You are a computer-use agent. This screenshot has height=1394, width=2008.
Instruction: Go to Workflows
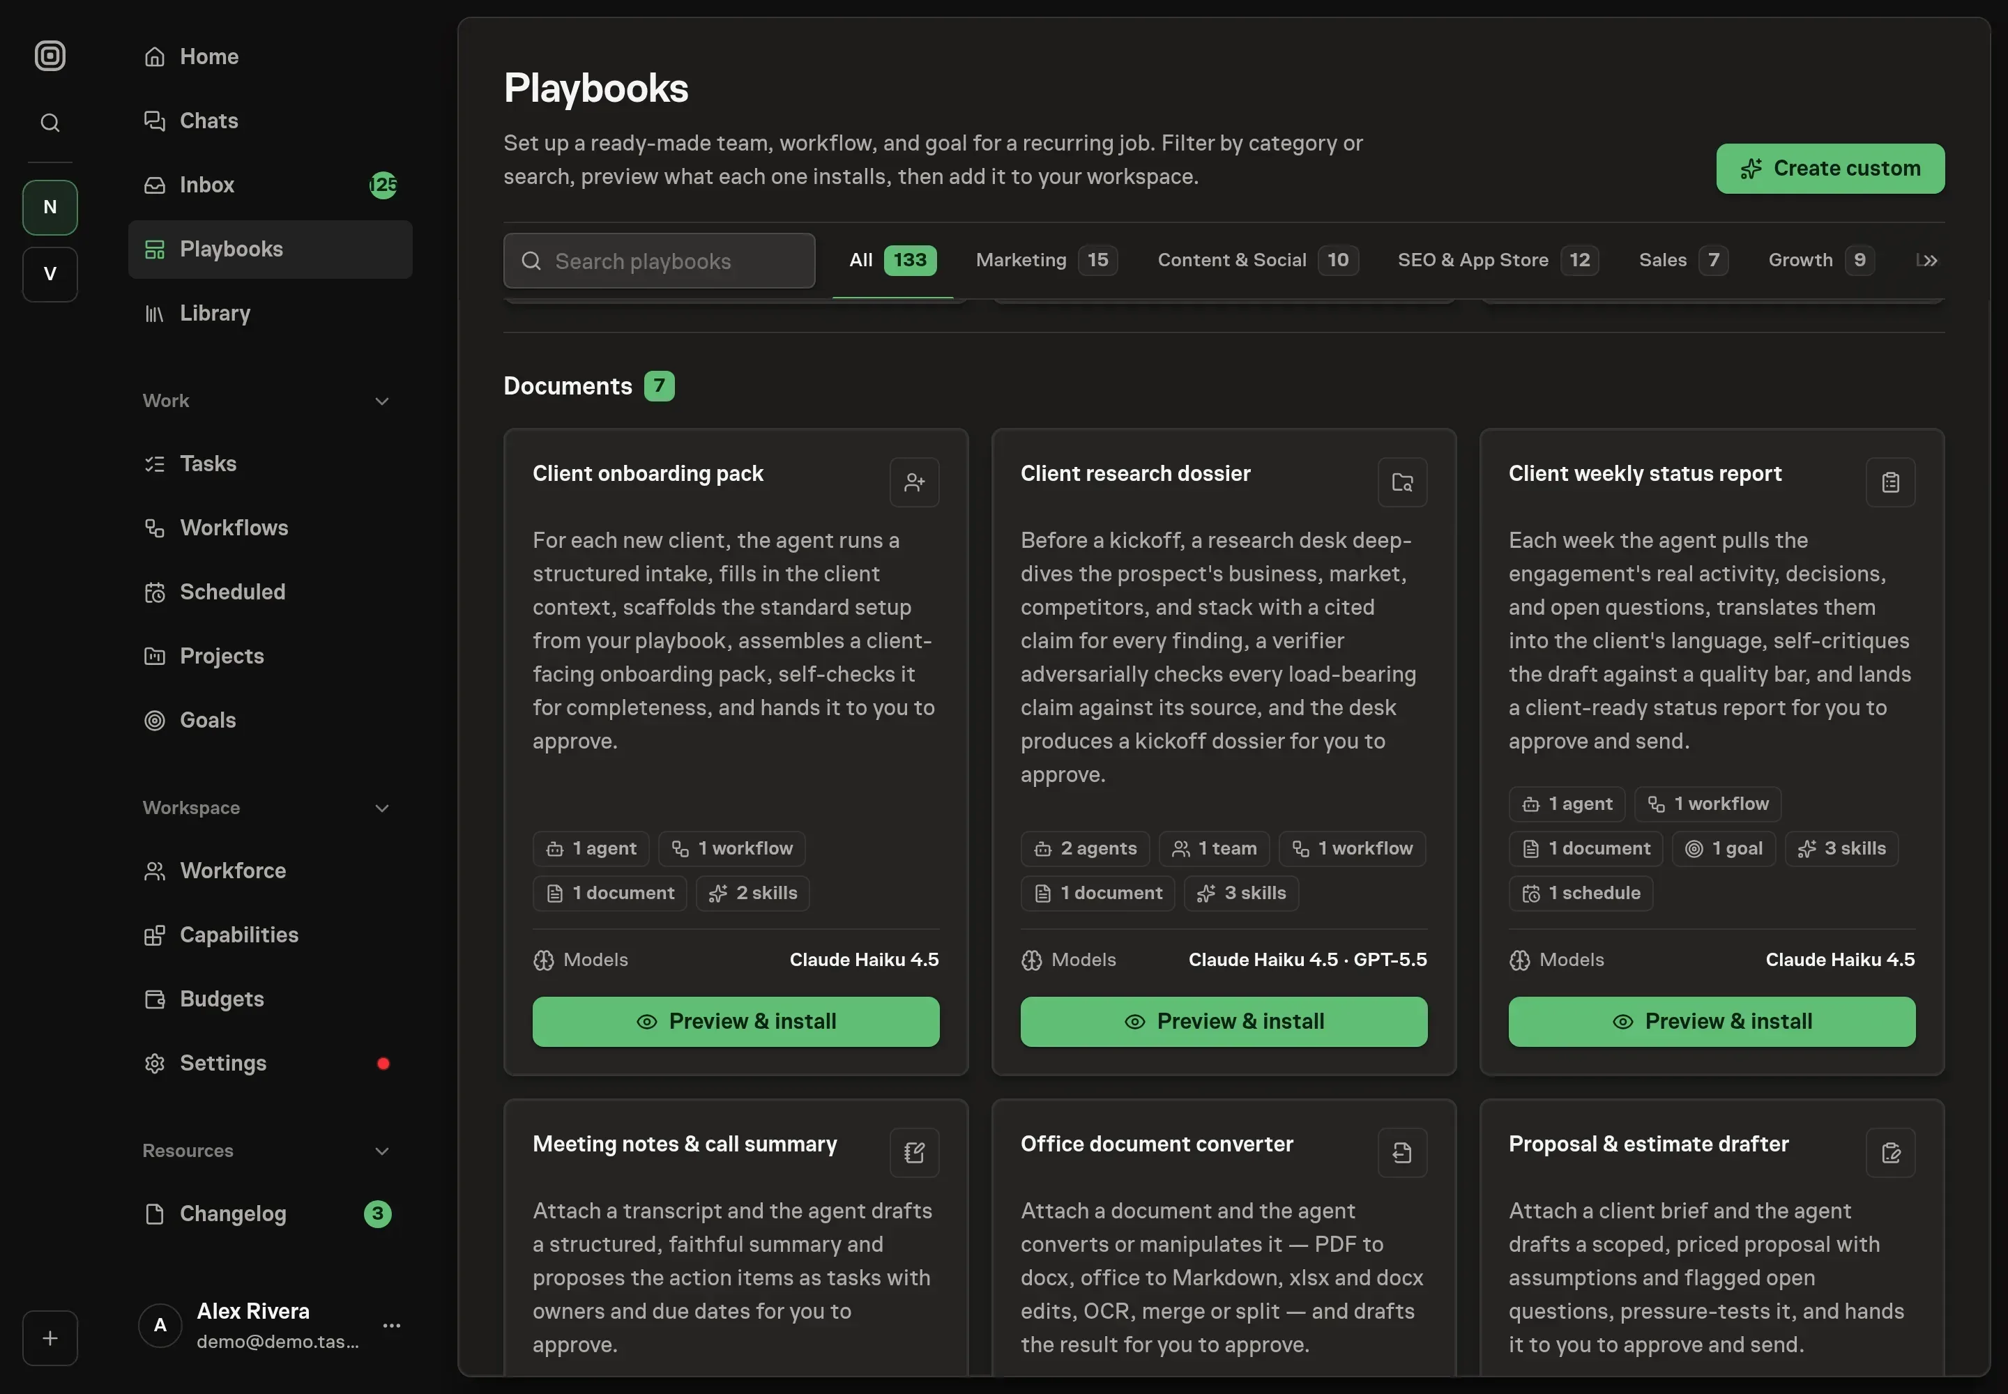pos(270,528)
